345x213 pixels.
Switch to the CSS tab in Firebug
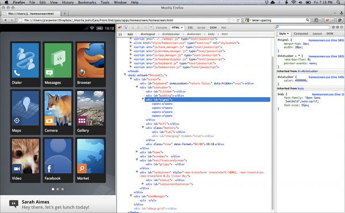190,28
